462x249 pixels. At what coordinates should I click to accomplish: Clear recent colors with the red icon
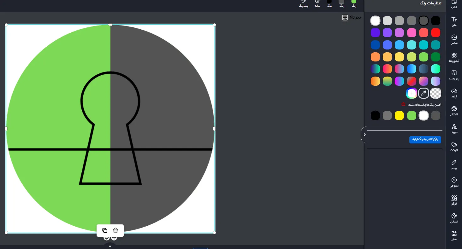403,104
